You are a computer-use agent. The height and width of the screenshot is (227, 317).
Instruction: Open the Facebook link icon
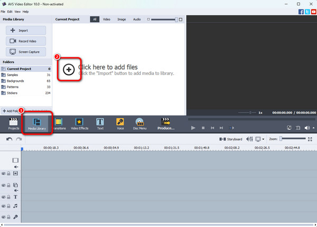click(x=301, y=12)
